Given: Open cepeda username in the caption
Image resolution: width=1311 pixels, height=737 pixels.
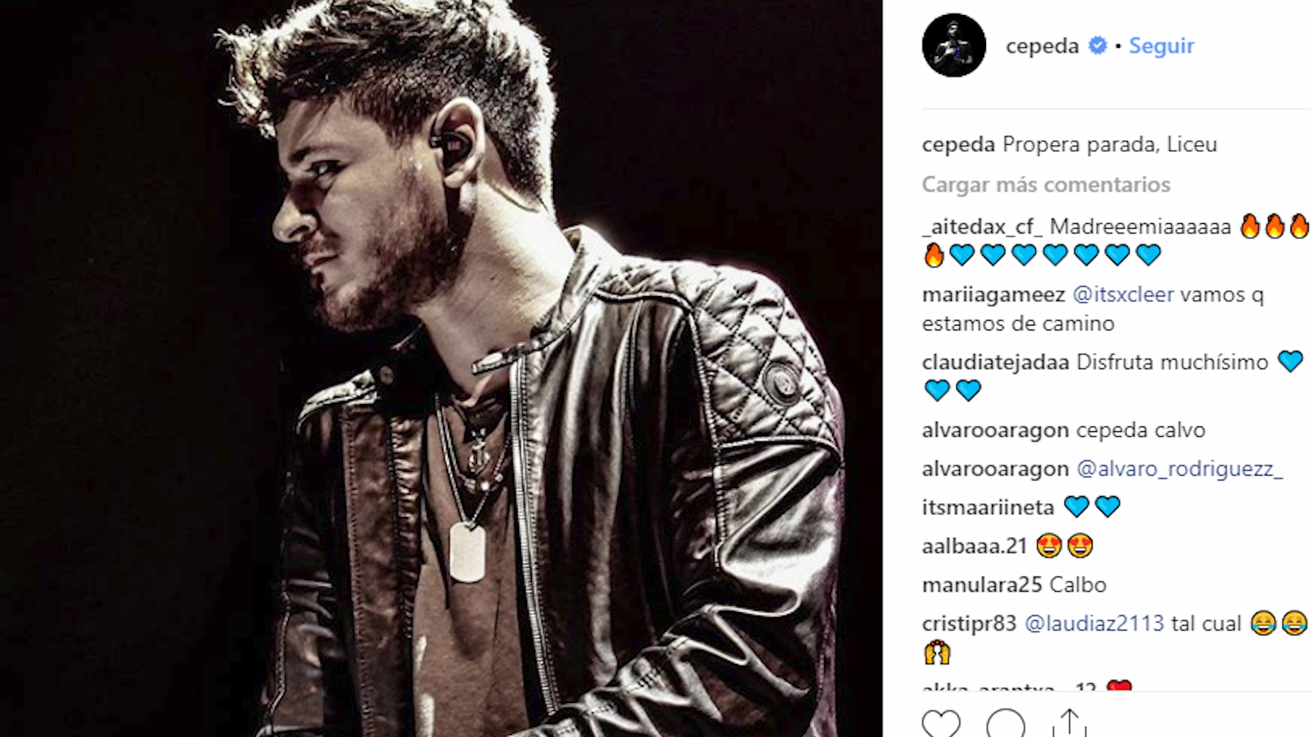Looking at the screenshot, I should click(958, 145).
